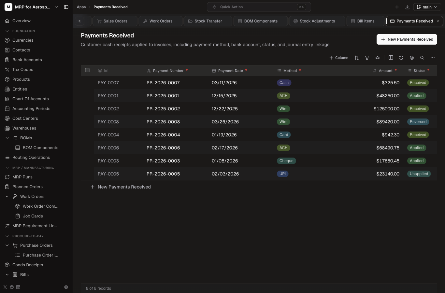Open the filter icon
The height and width of the screenshot is (293, 445).
367,58
